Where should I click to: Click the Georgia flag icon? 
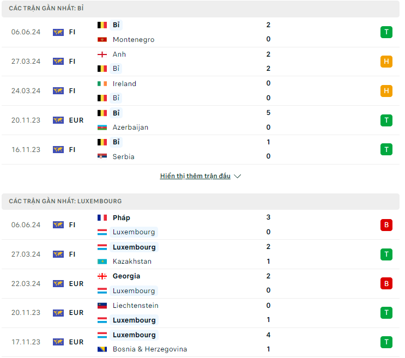102,276
